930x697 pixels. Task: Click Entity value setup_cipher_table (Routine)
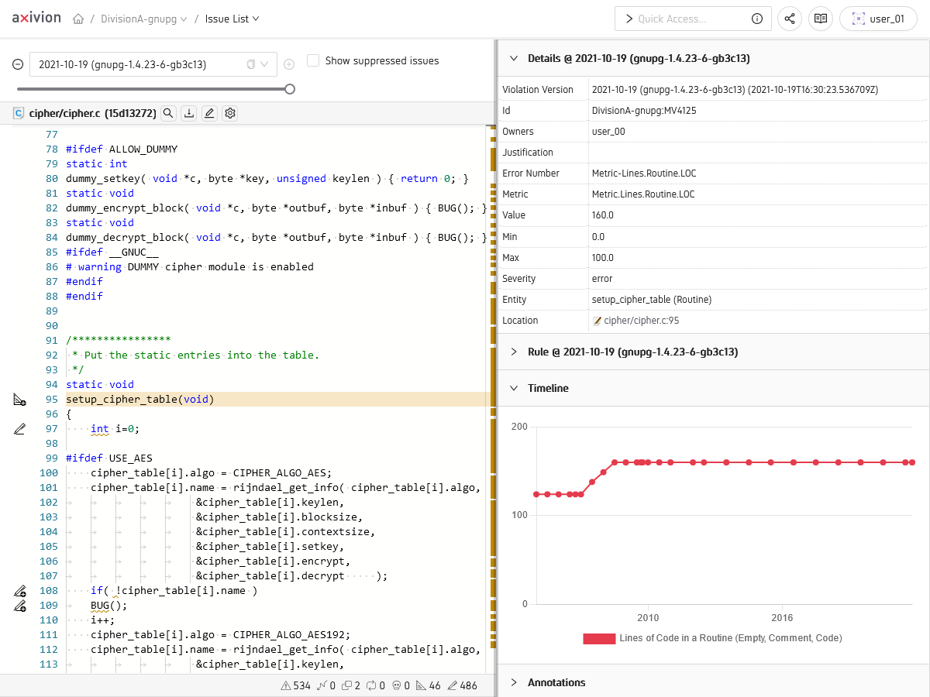click(x=652, y=300)
